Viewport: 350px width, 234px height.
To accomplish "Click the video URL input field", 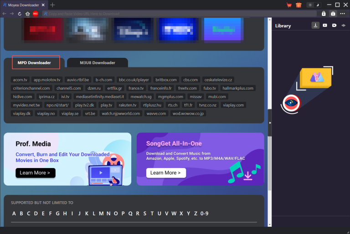I will click(180, 14).
